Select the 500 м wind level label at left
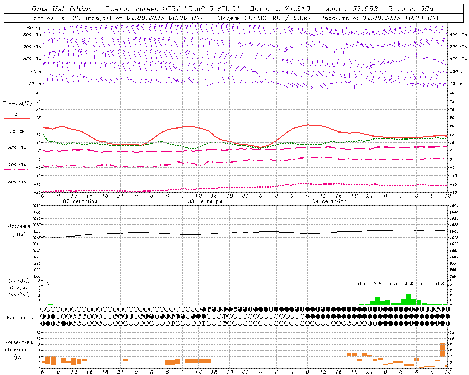Screen dimensions: 469x375 point(35,71)
